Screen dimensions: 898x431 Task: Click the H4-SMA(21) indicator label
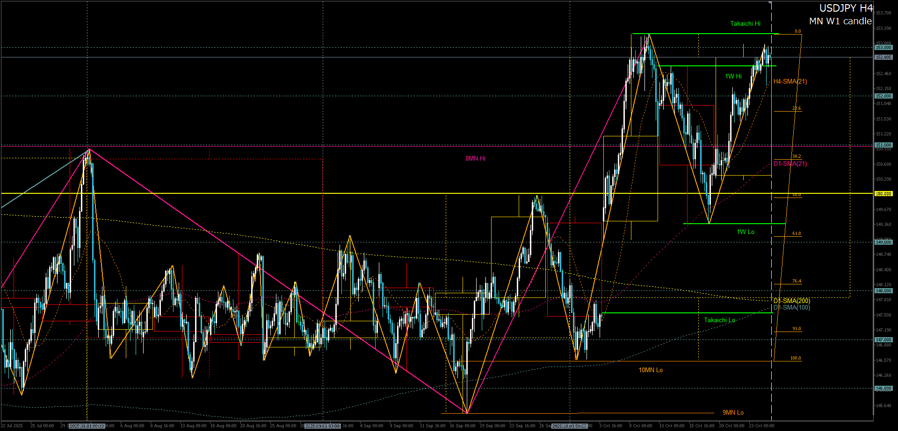point(790,82)
